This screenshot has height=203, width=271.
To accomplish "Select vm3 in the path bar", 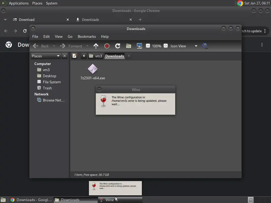I will tap(95, 56).
